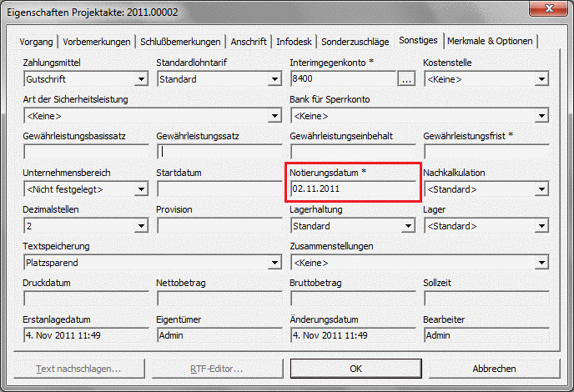Screen dimensions: 574x392
Task: Click the Nettobetrag field
Action: pos(219,299)
